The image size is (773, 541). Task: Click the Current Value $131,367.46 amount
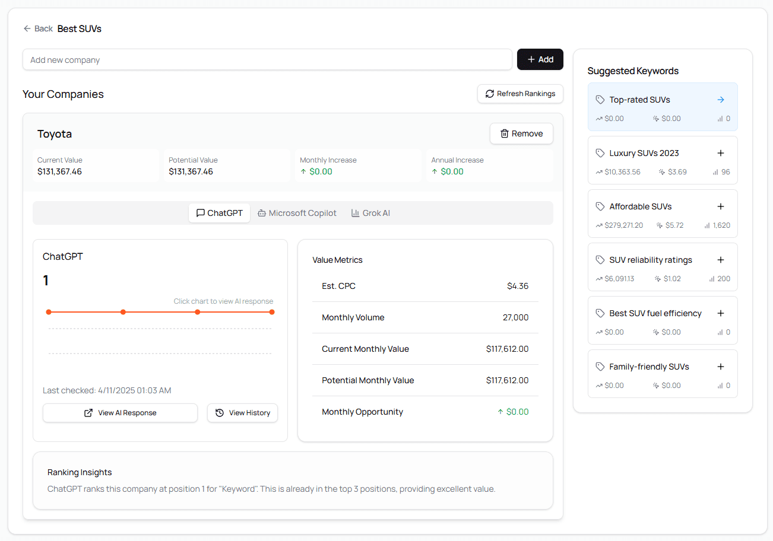59,171
